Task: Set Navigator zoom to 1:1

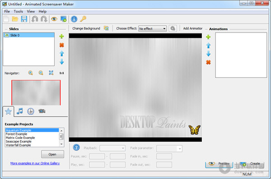Action: pos(61,73)
